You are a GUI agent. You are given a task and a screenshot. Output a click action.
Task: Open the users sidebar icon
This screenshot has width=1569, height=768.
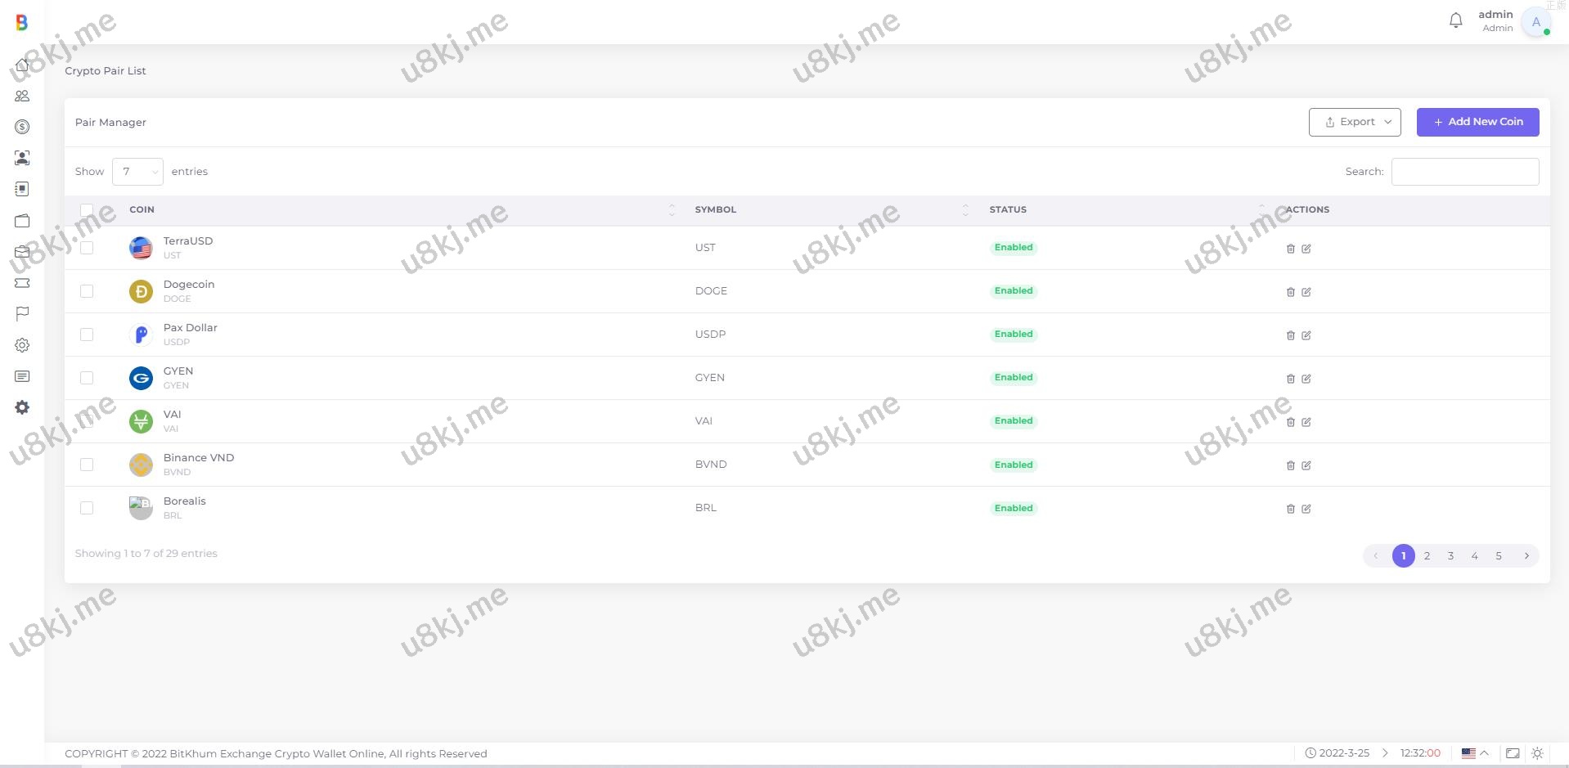click(22, 96)
